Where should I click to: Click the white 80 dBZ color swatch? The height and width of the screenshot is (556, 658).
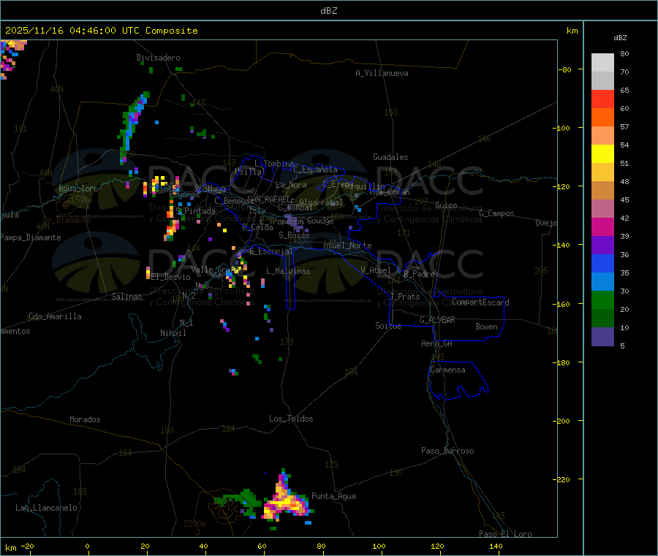point(602,63)
